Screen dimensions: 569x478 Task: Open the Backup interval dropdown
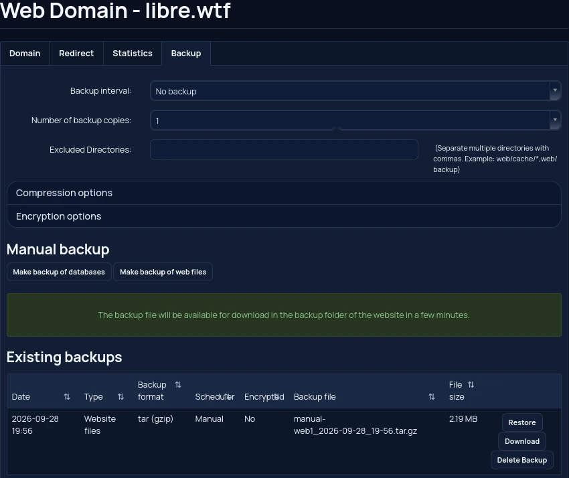pyautogui.click(x=355, y=91)
